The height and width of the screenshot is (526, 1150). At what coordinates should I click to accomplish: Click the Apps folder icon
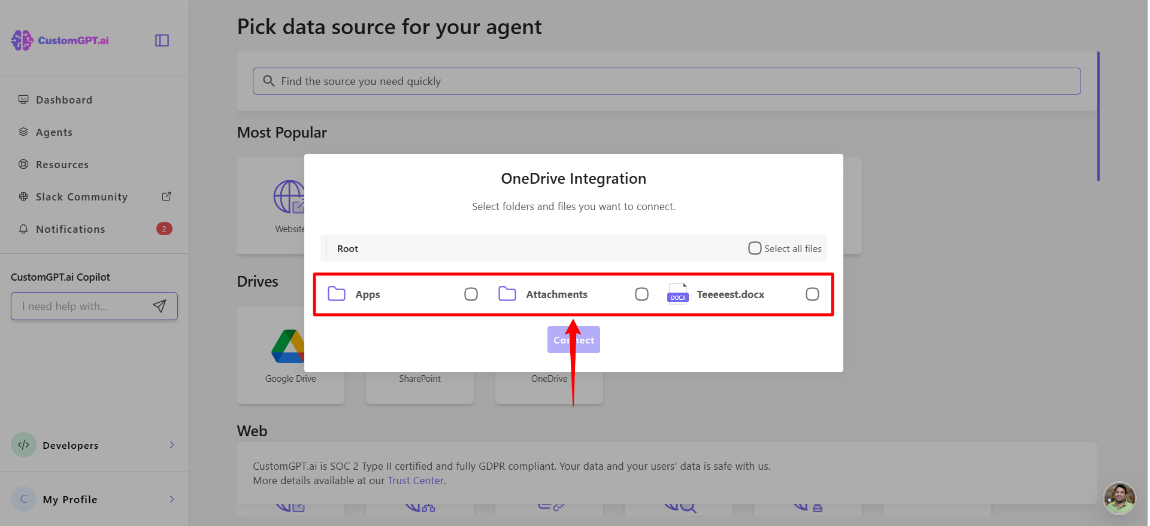[337, 294]
